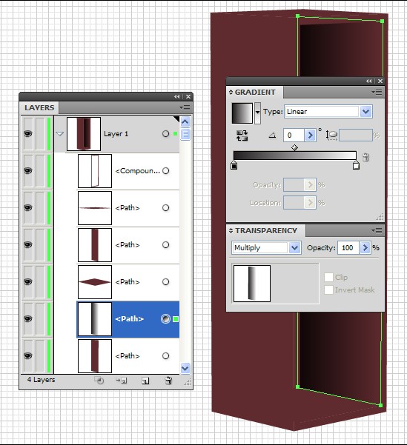Image resolution: width=407 pixels, height=445 pixels.
Task: Click the Delete Stop trash icon
Action: [365, 157]
